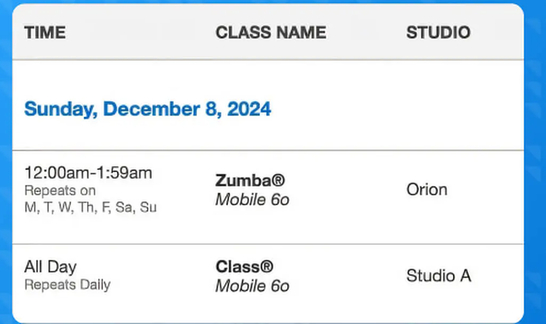The height and width of the screenshot is (324, 546).
Task: Click the All Day time entry
Action: (50, 267)
